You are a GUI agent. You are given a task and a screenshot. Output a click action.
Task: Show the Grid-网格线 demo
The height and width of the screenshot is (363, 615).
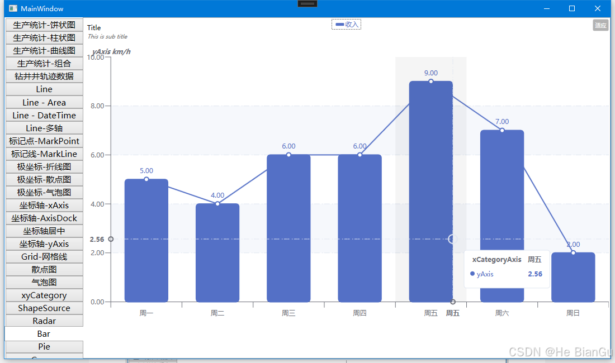tap(44, 256)
